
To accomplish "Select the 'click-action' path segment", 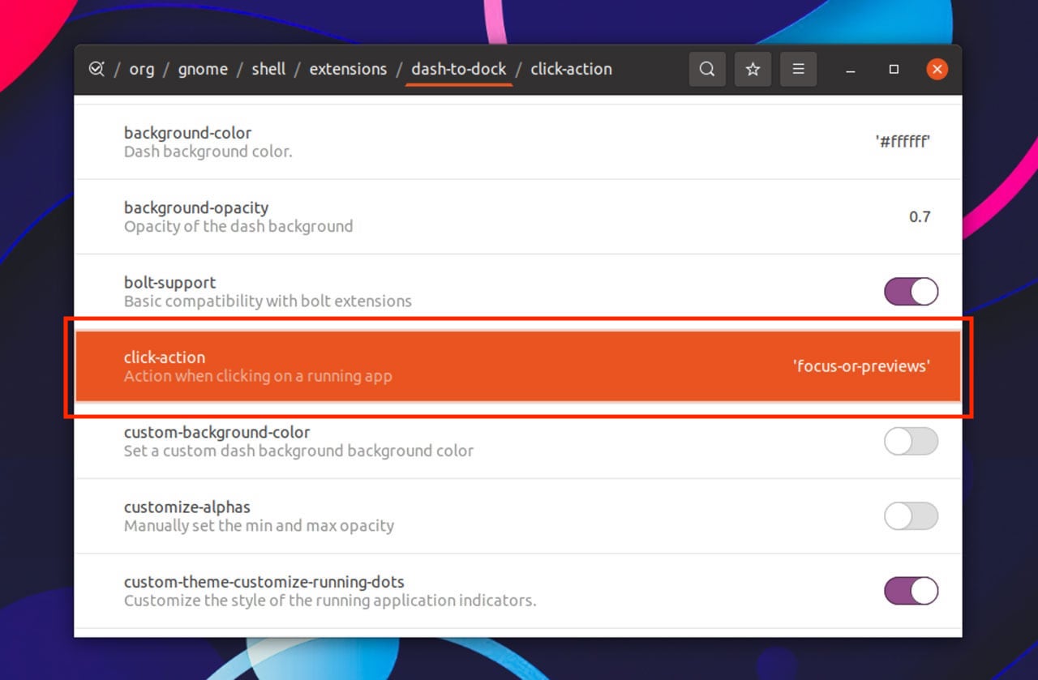I will pos(571,70).
